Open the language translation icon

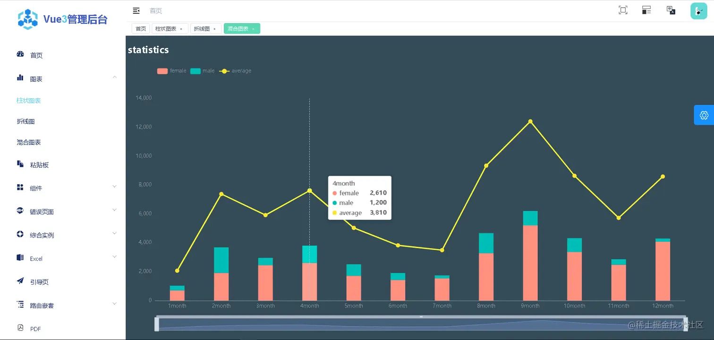click(671, 10)
